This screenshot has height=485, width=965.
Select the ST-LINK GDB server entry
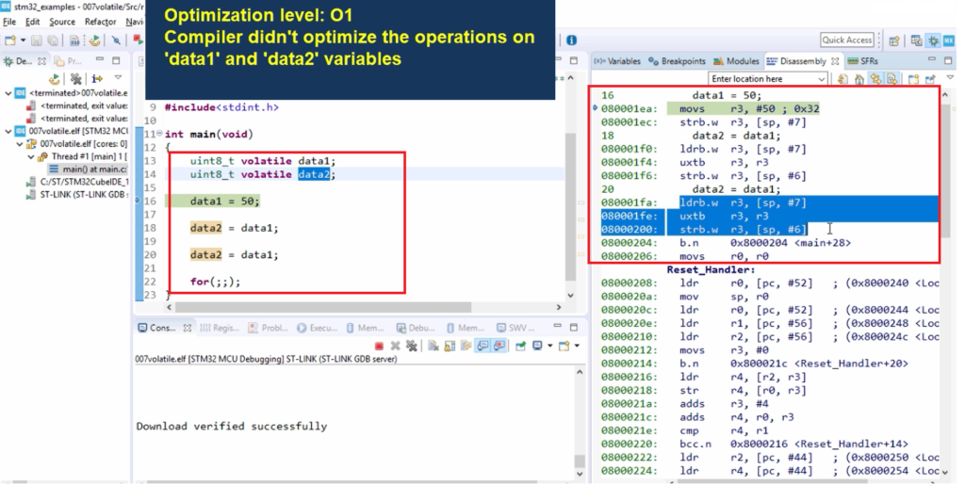click(77, 195)
